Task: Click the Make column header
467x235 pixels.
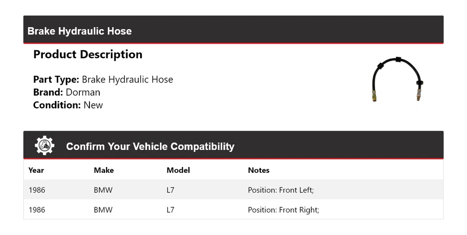Action: click(x=104, y=170)
